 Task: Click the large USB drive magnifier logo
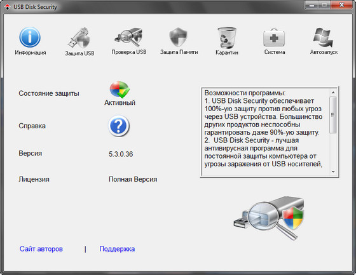point(269,218)
